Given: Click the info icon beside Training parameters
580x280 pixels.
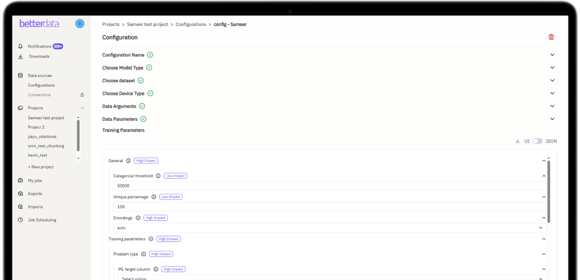Looking at the screenshot, I should (x=151, y=239).
